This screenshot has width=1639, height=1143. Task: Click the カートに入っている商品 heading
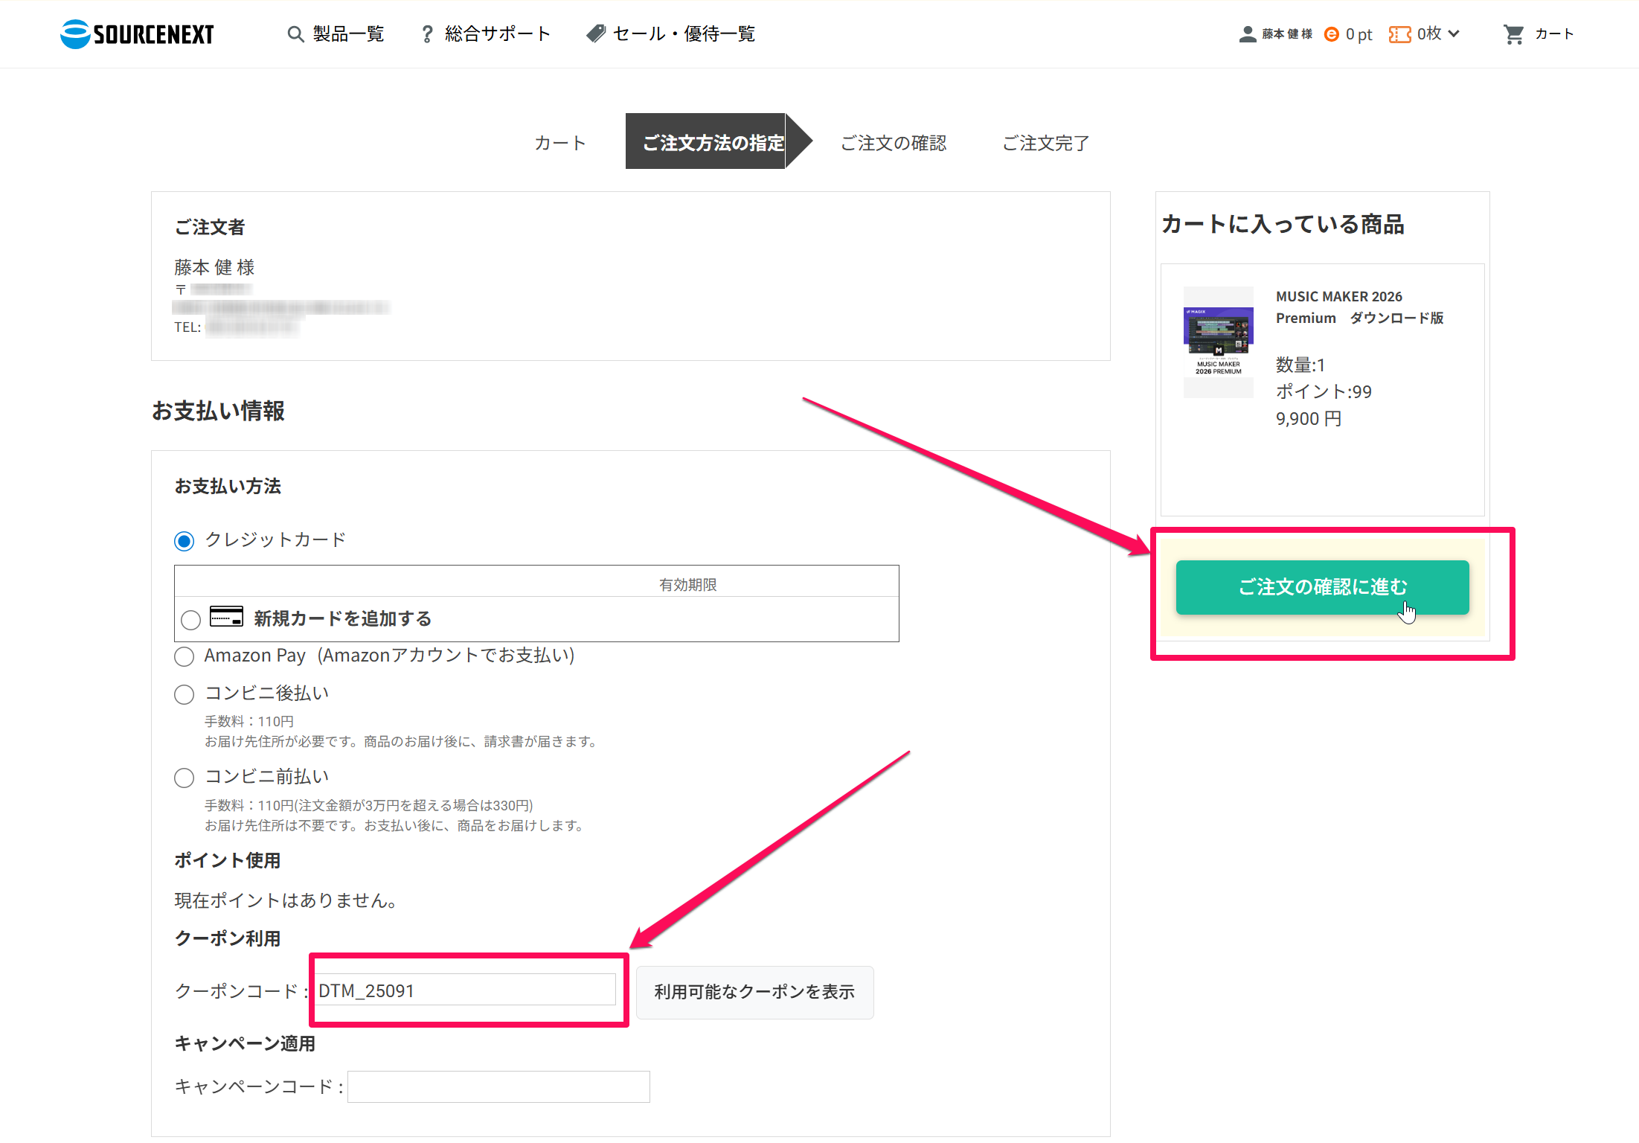(x=1283, y=224)
